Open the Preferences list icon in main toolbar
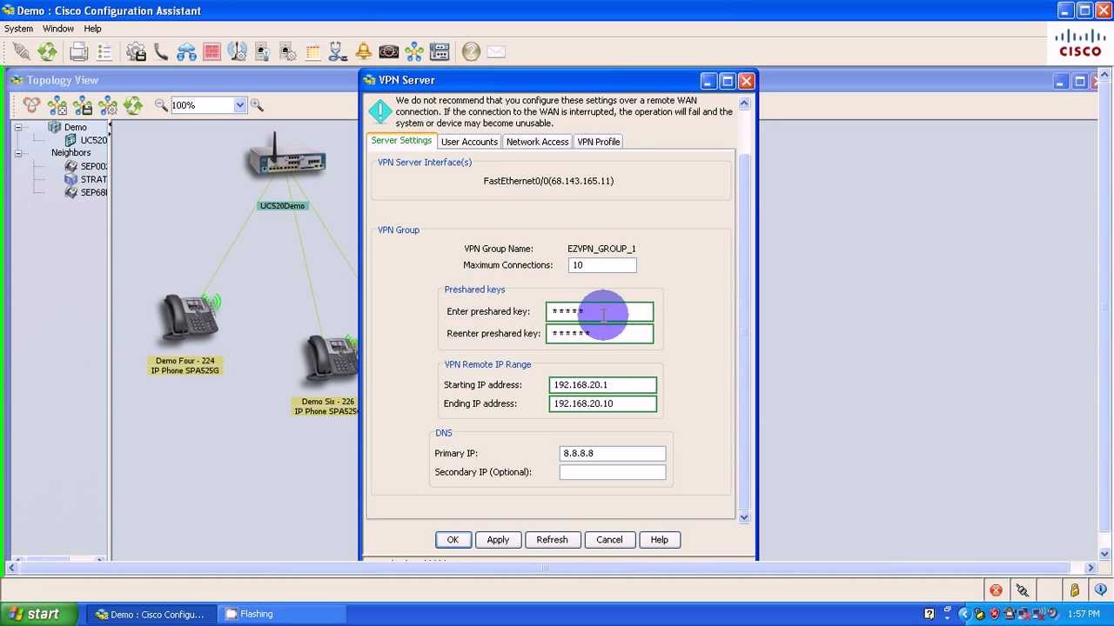The image size is (1114, 626). pyautogui.click(x=104, y=52)
